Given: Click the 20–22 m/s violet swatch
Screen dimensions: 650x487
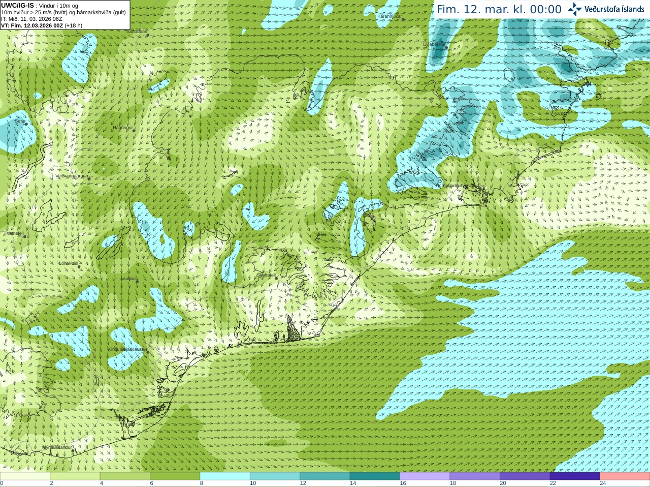Looking at the screenshot, I should coord(525,476).
